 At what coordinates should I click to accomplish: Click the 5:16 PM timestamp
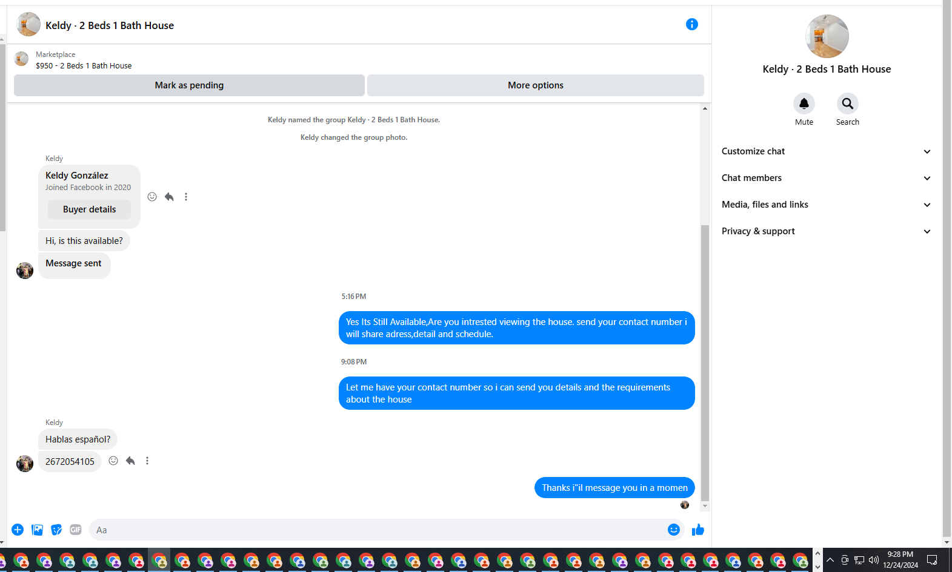click(354, 297)
